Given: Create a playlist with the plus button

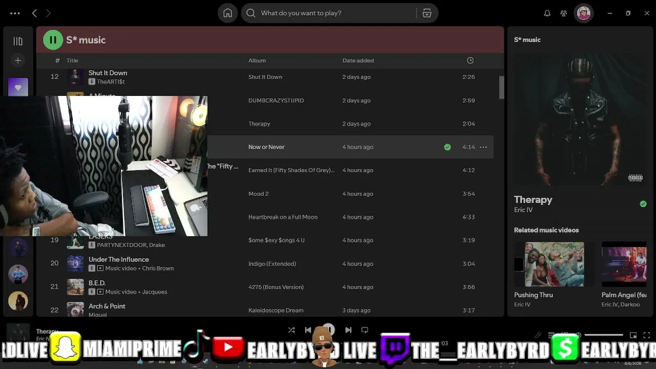Looking at the screenshot, I should click(x=18, y=60).
